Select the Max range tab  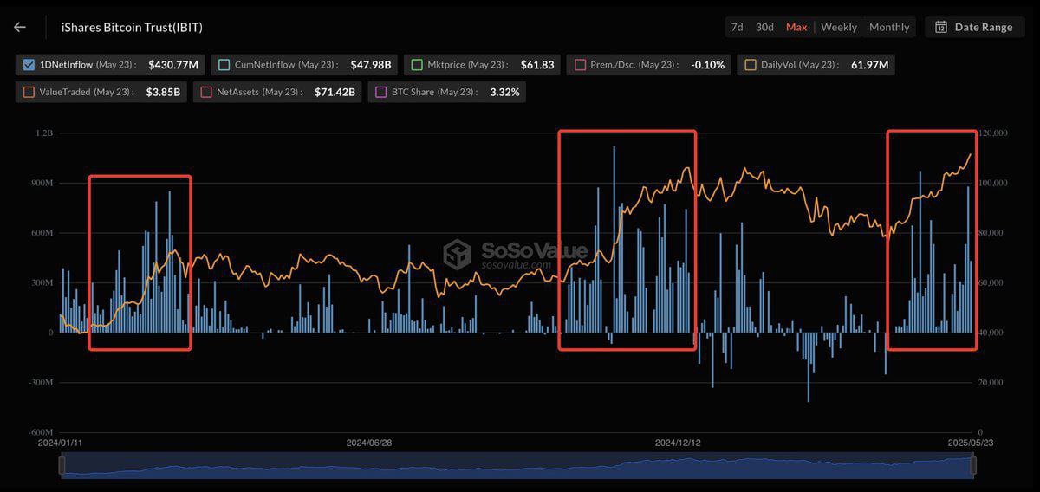(796, 27)
